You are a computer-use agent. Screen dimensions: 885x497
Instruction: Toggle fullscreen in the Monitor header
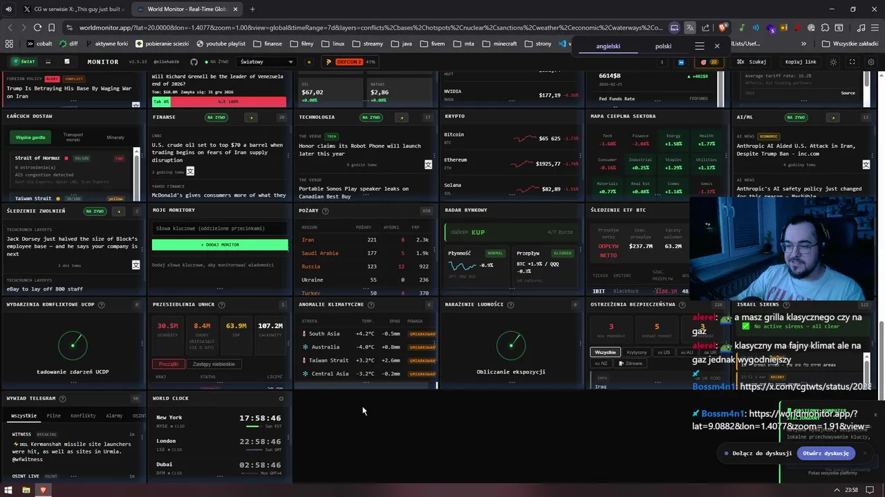pos(852,62)
